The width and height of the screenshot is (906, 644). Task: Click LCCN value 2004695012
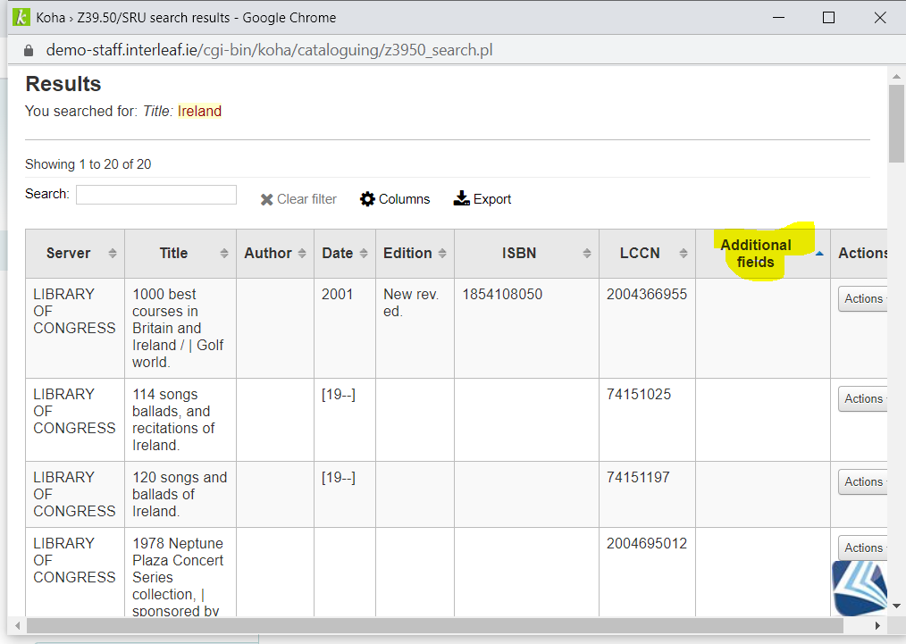647,543
